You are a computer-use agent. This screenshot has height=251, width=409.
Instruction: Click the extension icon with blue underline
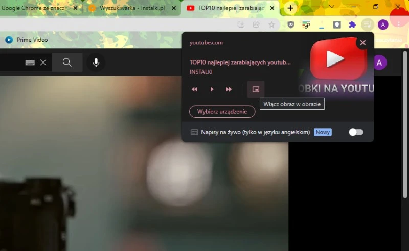(322, 24)
